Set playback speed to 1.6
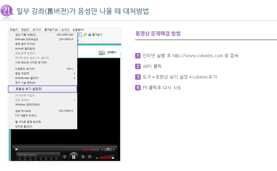The height and width of the screenshot is (171, 277). coord(46,157)
